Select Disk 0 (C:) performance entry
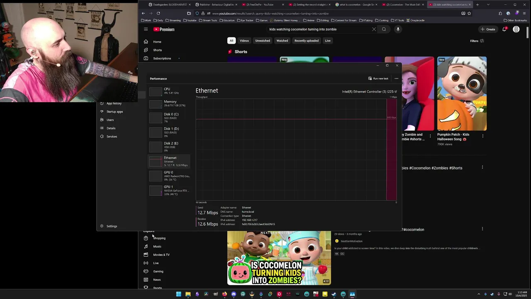The image size is (531, 299). pyautogui.click(x=169, y=118)
